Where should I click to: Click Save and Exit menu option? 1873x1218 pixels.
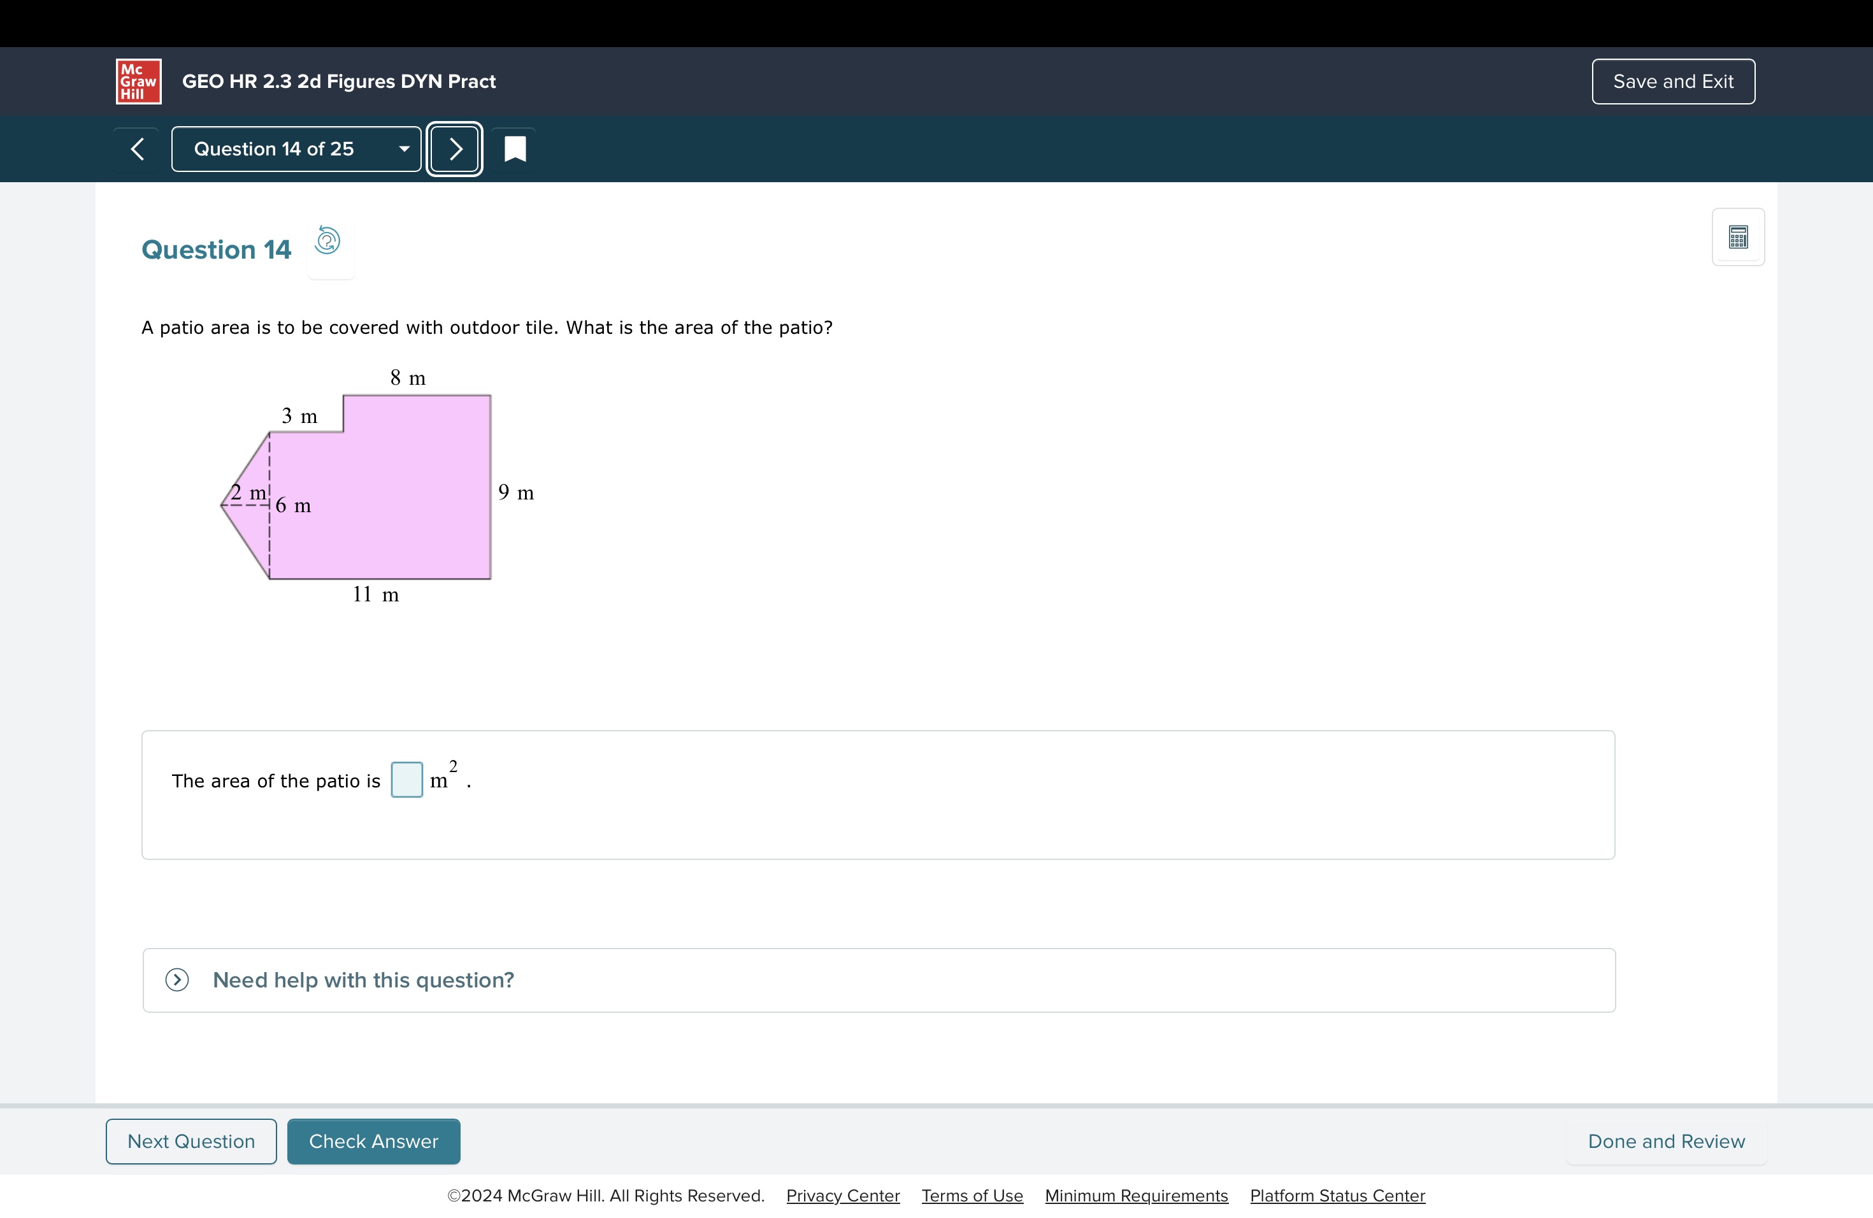coord(1672,79)
